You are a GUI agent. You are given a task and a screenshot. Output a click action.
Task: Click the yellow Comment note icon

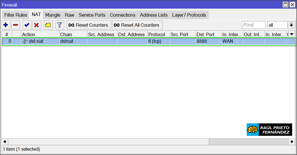point(48,25)
